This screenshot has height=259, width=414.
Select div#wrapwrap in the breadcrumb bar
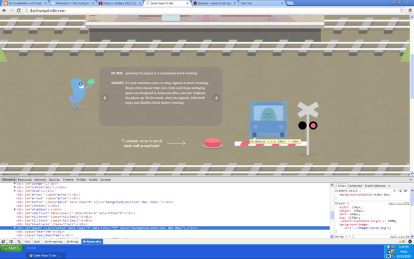(x=54, y=242)
